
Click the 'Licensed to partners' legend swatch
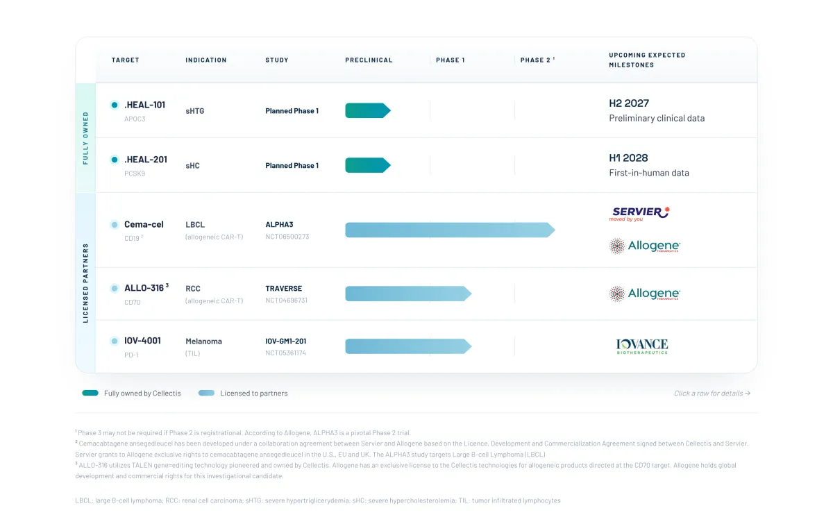click(206, 393)
